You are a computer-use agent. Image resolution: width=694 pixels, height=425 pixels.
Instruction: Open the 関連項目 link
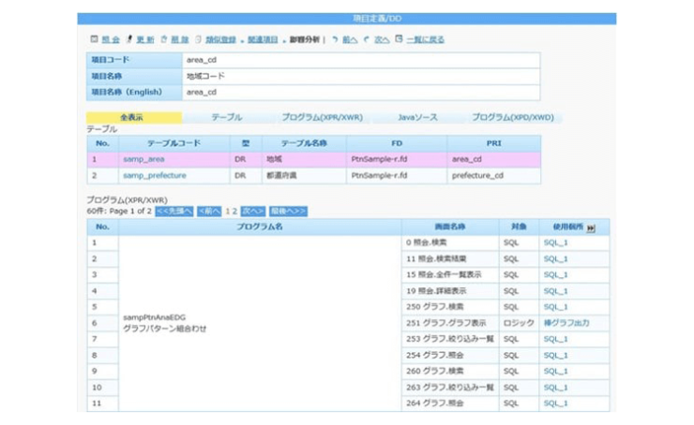tap(263, 39)
